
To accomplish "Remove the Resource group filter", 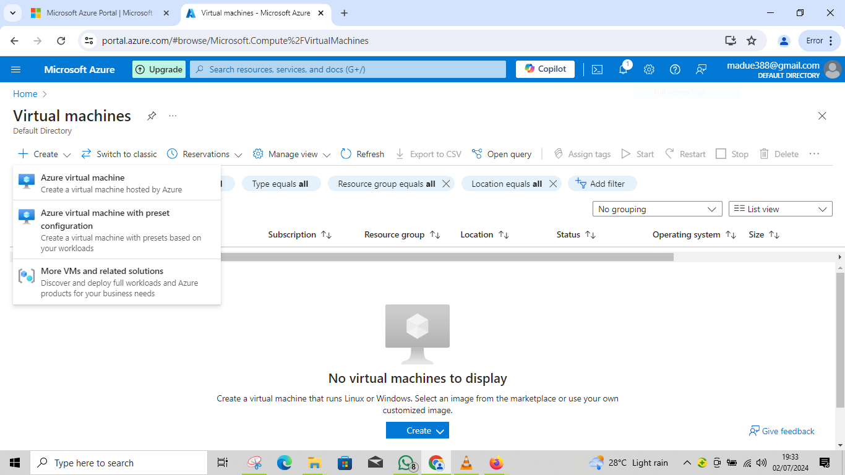I will click(446, 184).
